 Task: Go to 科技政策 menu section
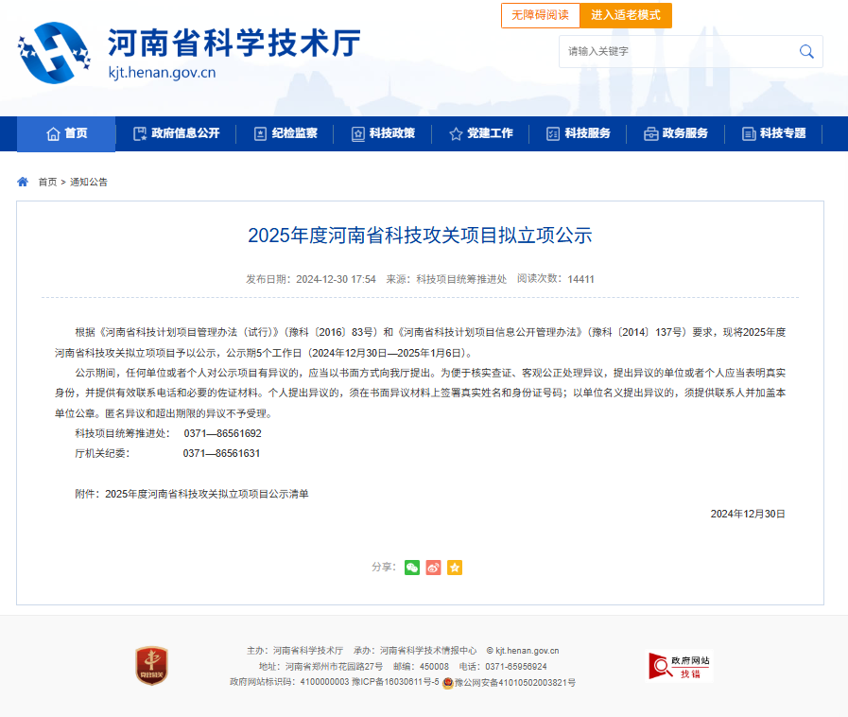[x=383, y=133]
